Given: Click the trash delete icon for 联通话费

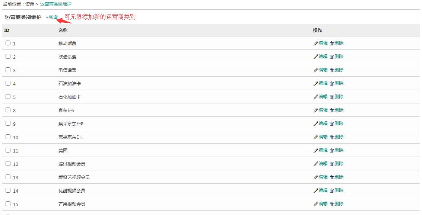Looking at the screenshot, I should pos(332,57).
